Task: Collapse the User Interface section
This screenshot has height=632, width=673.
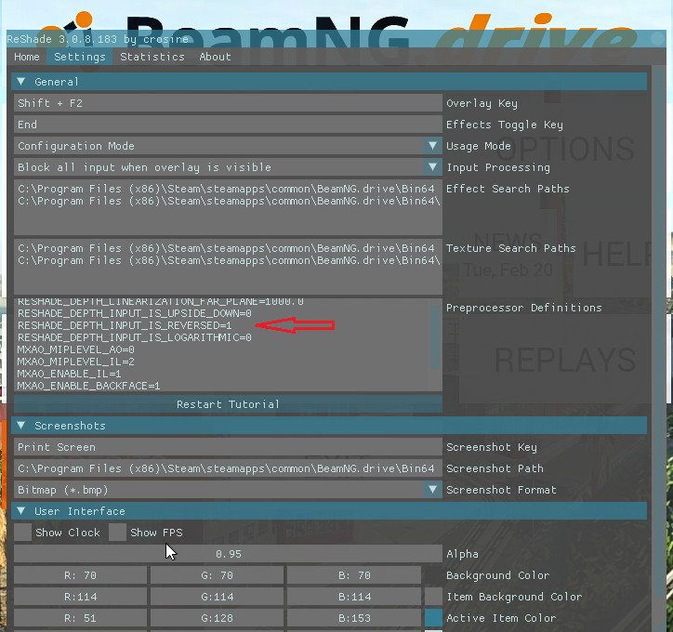Action: point(329,511)
